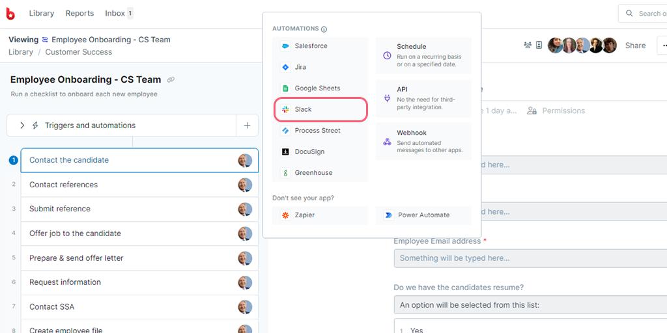The image size is (667, 333).
Task: Choose the Slack automation
Action: (320, 109)
